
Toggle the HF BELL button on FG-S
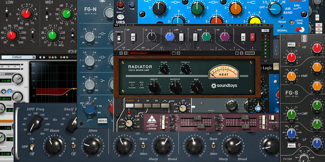click(x=291, y=44)
